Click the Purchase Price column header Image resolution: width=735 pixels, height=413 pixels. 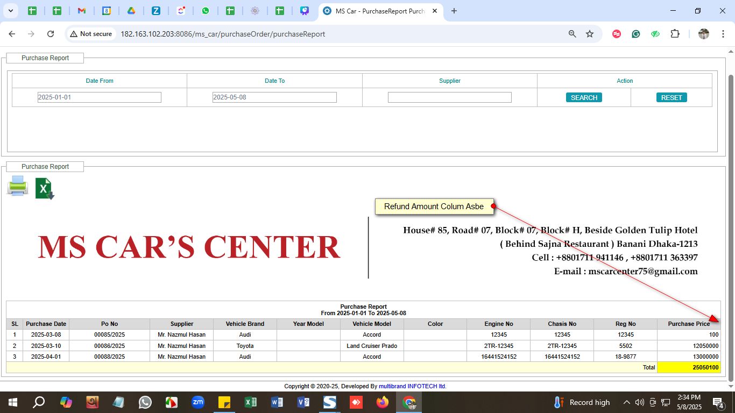tap(689, 324)
